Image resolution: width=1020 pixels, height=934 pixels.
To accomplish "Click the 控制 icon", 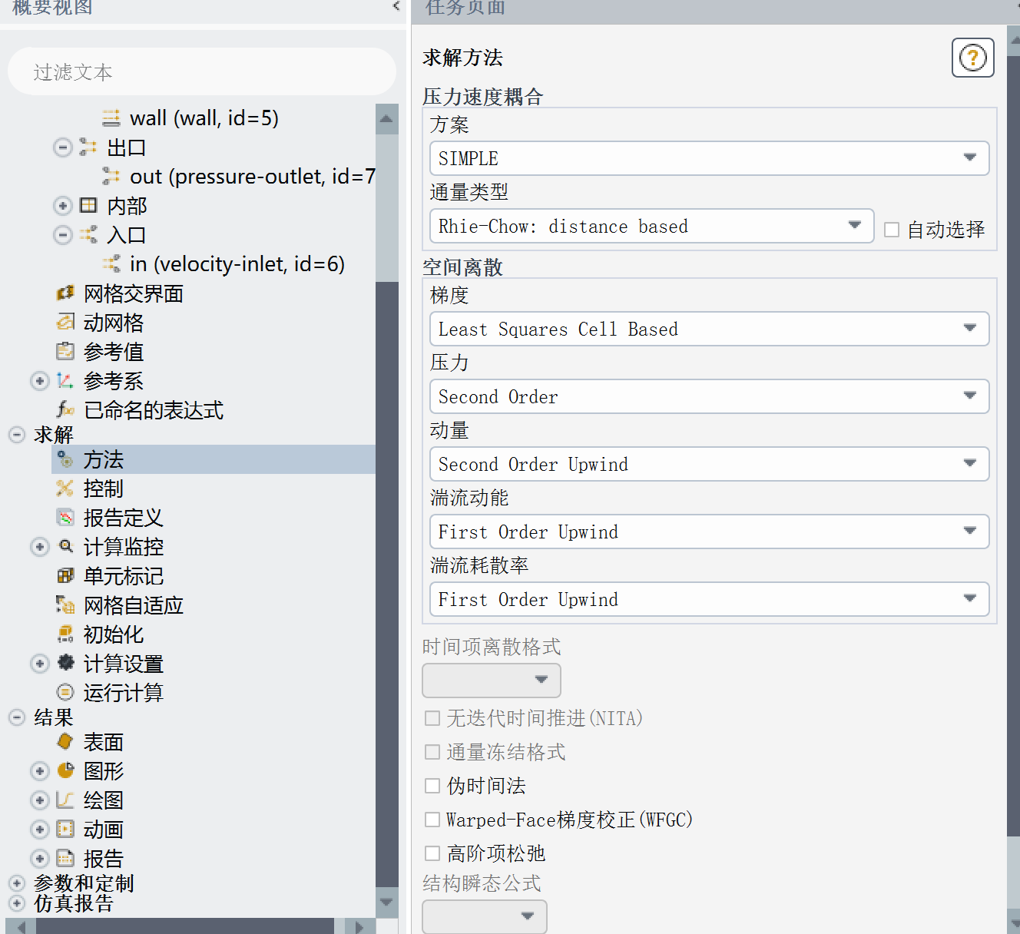I will (66, 489).
